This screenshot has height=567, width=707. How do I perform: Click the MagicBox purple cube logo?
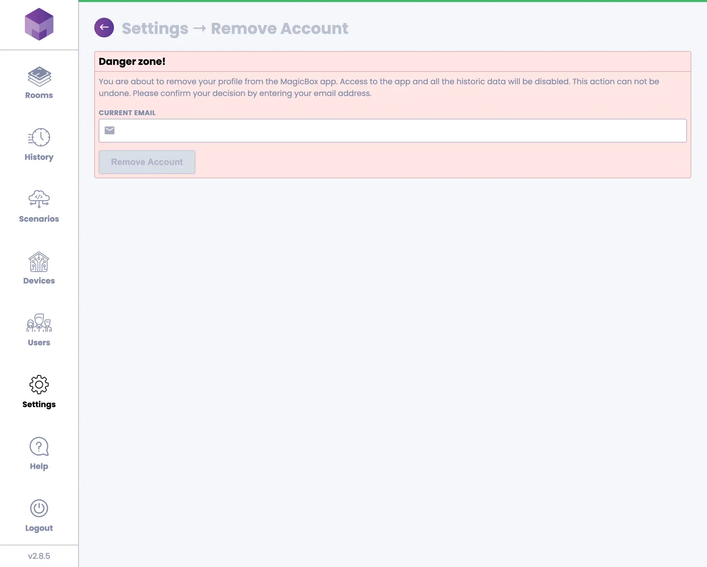(x=39, y=24)
